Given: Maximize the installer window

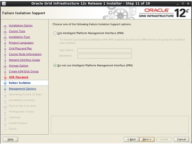Looking at the screenshot, I should (x=183, y=4).
